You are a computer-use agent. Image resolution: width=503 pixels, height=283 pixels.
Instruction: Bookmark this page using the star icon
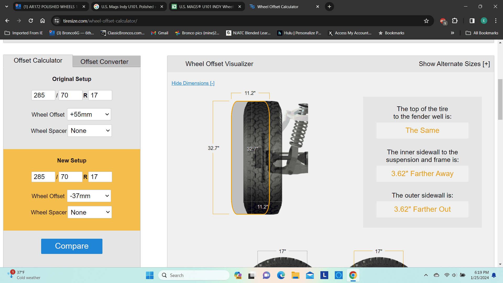tap(426, 21)
